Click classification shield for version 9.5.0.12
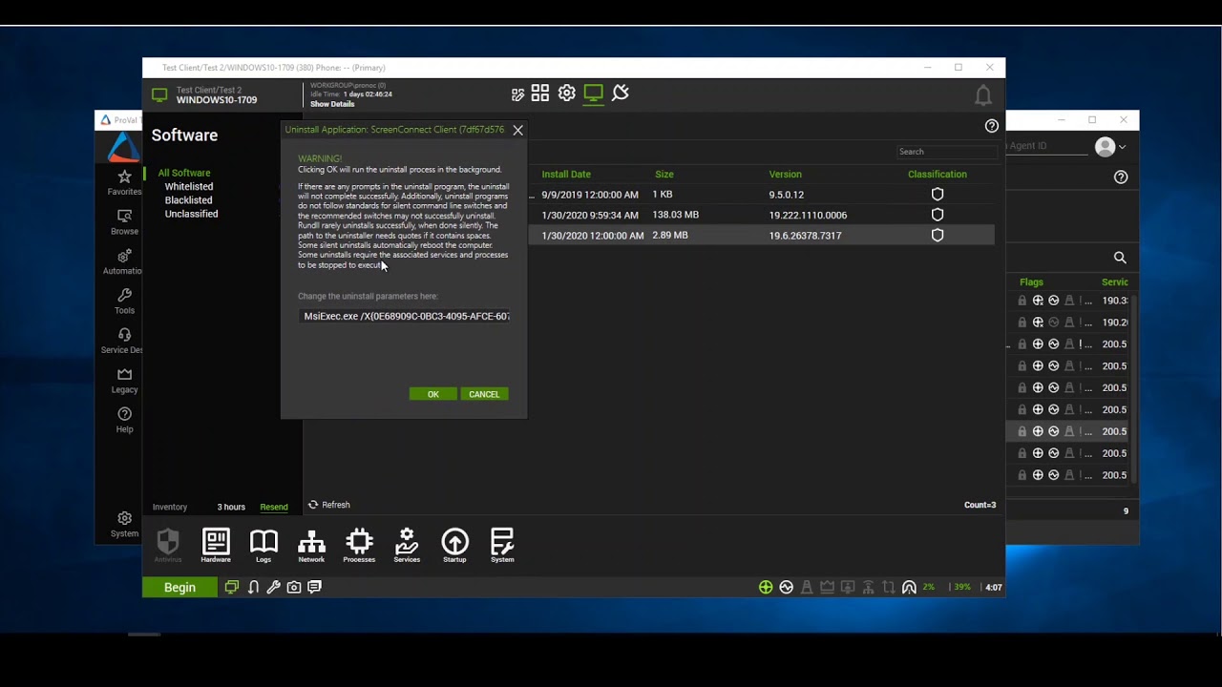 (938, 194)
